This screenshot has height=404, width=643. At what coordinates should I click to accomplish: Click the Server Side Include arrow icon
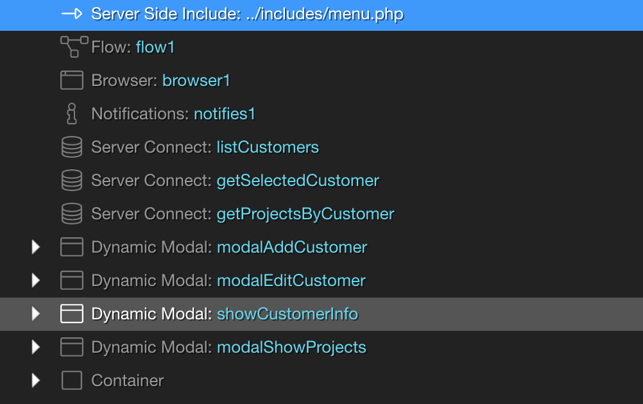72,14
